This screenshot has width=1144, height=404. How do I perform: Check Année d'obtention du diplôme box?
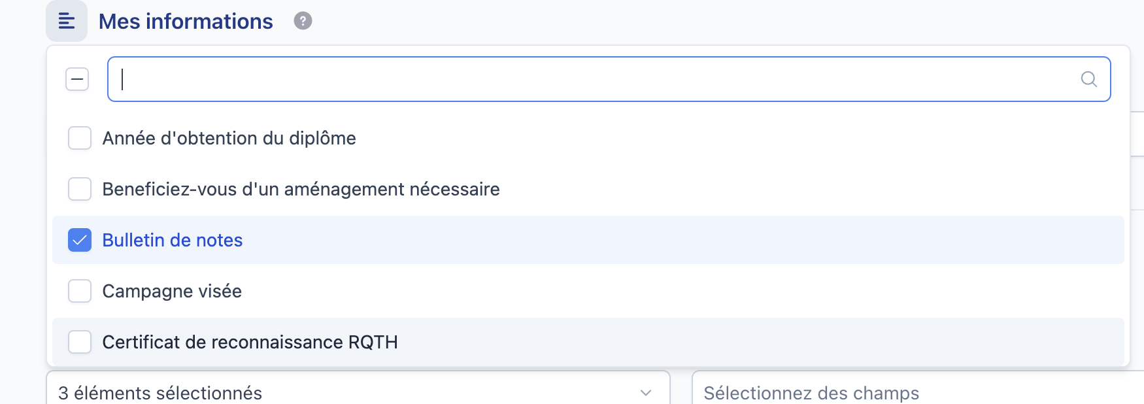tap(80, 138)
